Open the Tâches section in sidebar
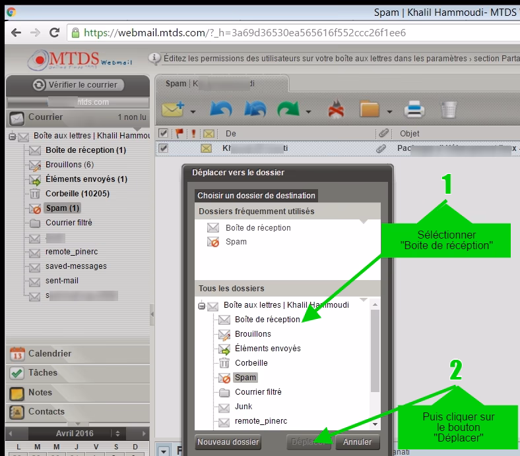 pos(42,373)
